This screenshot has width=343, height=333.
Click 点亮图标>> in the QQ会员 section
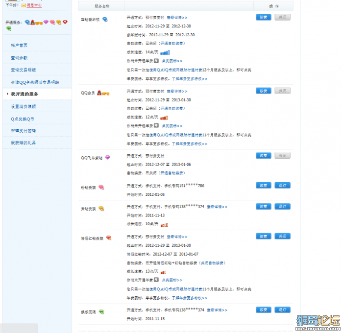pyautogui.click(x=172, y=126)
